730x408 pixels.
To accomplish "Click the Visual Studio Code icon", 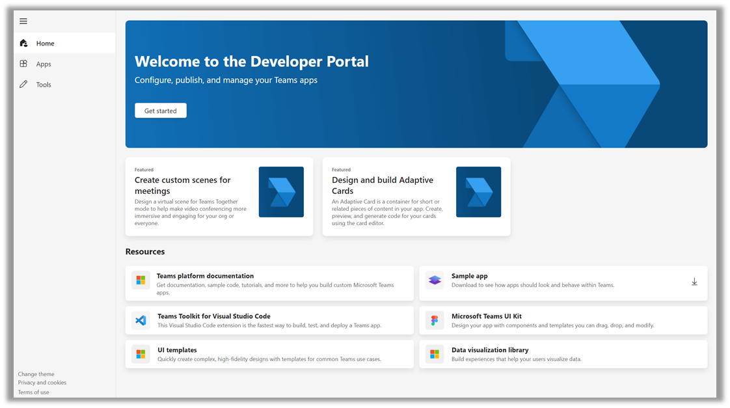I will pos(141,320).
